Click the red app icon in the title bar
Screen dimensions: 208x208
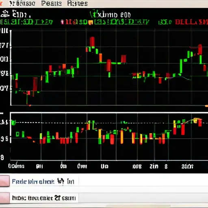click(x=1, y=3)
